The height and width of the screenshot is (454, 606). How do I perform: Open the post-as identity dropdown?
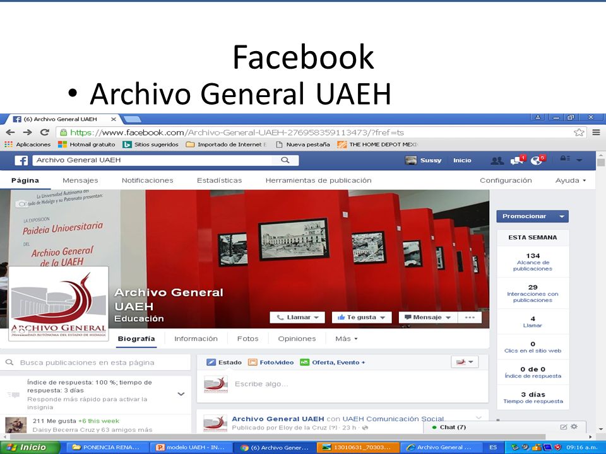465,362
